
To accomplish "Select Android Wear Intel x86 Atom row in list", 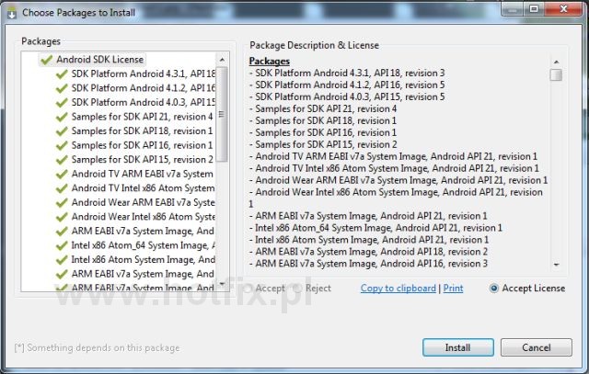I will [x=144, y=217].
